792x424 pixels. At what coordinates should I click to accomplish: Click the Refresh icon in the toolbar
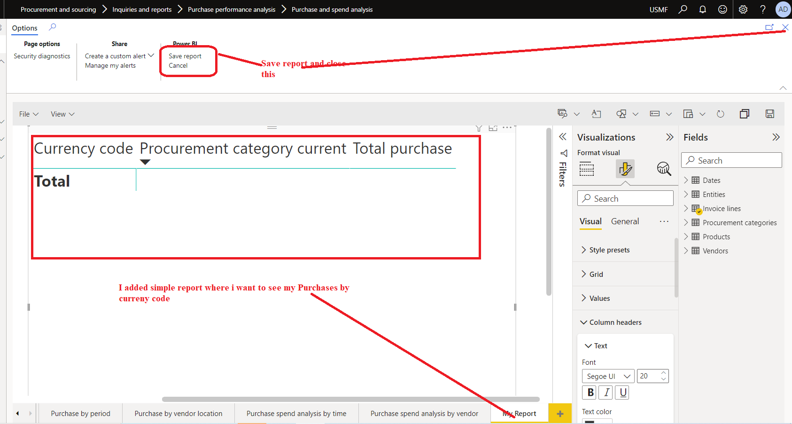point(720,114)
